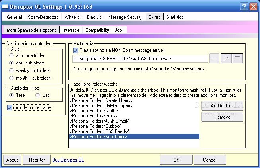260x168 pixels.
Task: Open the Compatibility subtab
Action: tap(97, 30)
